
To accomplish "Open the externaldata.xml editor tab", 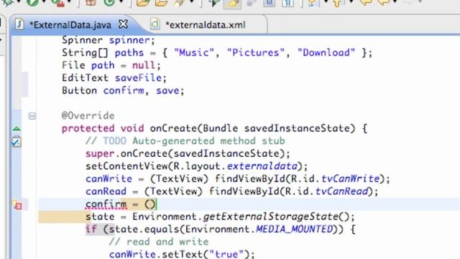I will click(x=206, y=25).
